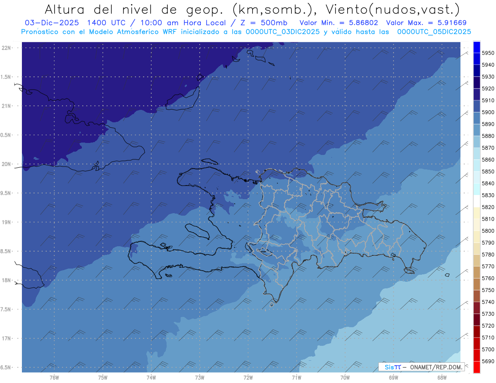This screenshot has width=496, height=383.
Task: Click the '68W' longitude axis label
Action: click(x=442, y=378)
